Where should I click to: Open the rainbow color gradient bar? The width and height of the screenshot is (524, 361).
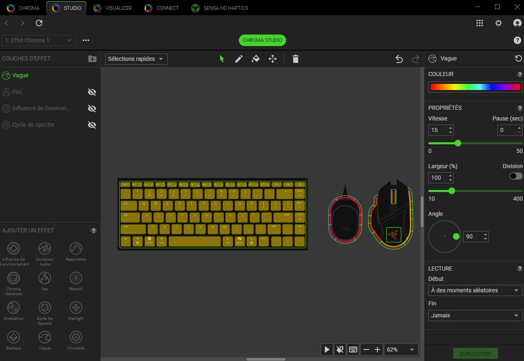476,87
